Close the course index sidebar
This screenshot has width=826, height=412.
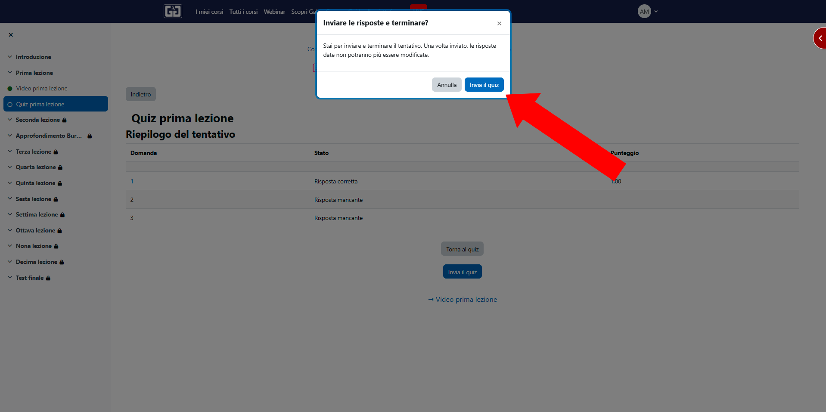point(11,35)
